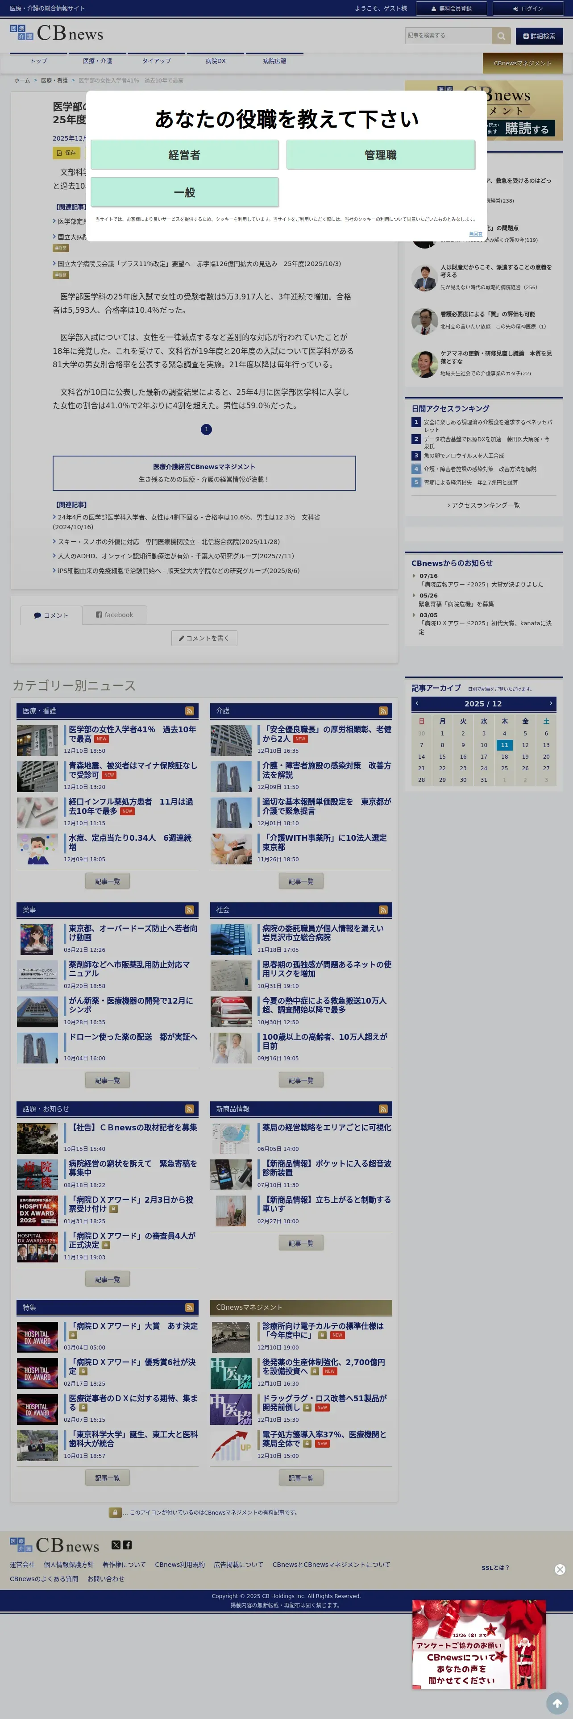Image resolution: width=573 pixels, height=1719 pixels.
Task: Click the Christmas アンケート survey banner
Action: (x=478, y=1644)
